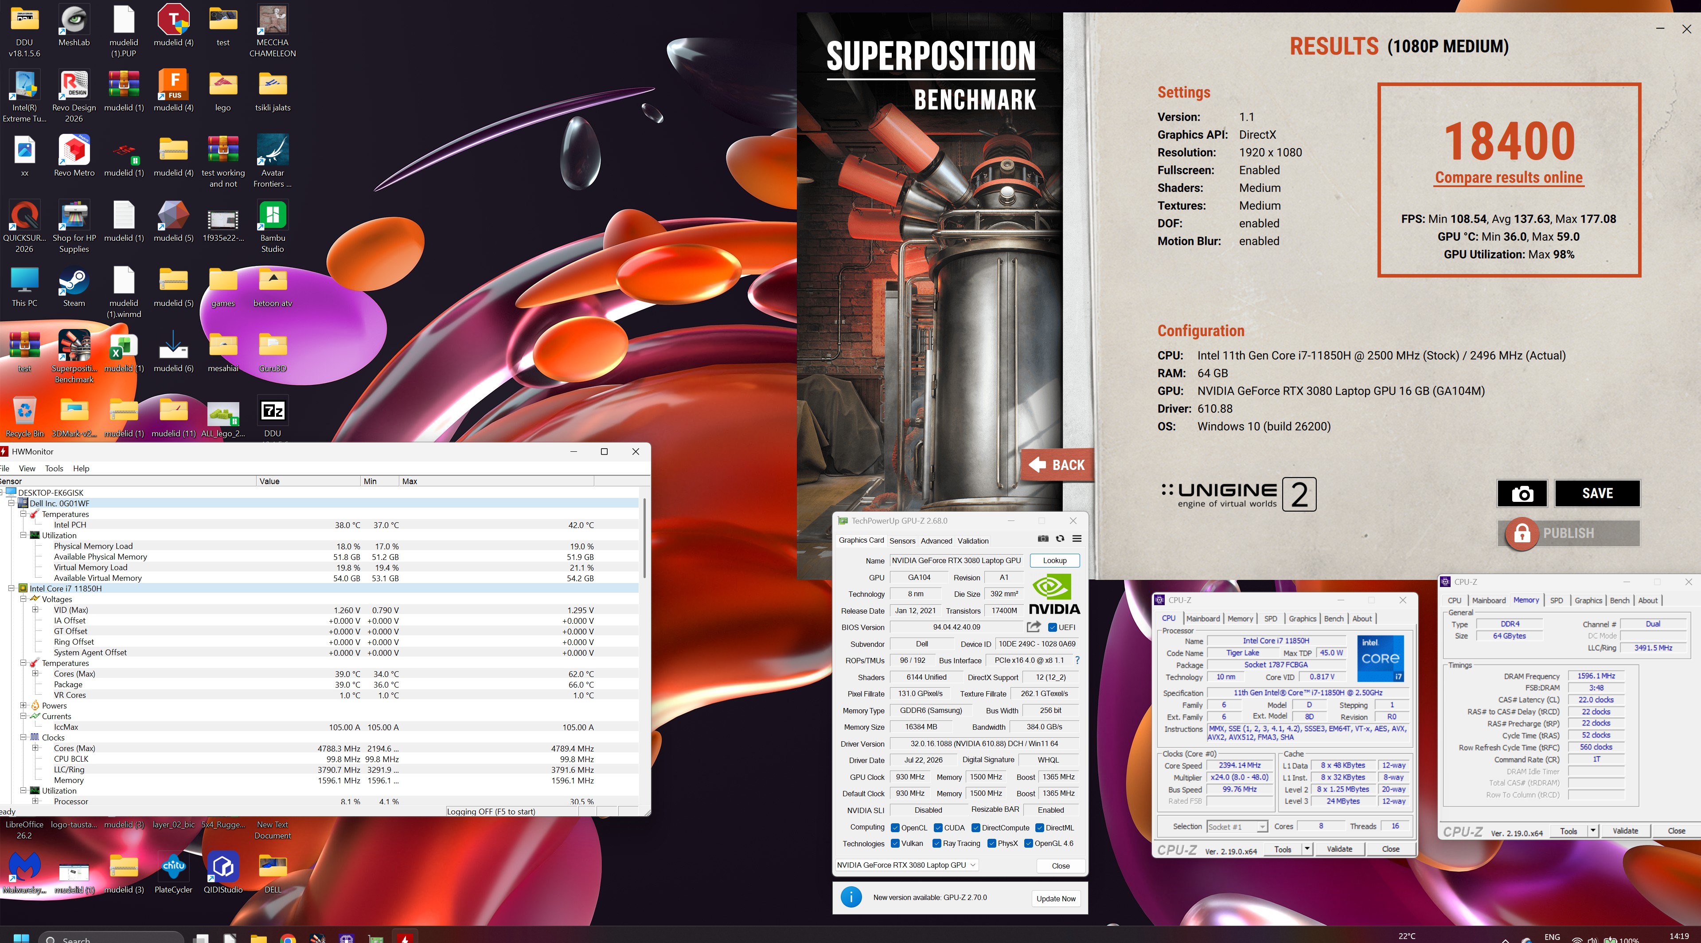Toggle the Vulkan checkbox in GPU-Z
The image size is (1701, 943).
(x=895, y=843)
